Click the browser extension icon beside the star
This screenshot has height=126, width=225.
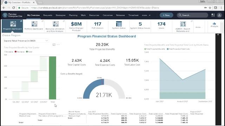(x=216, y=8)
